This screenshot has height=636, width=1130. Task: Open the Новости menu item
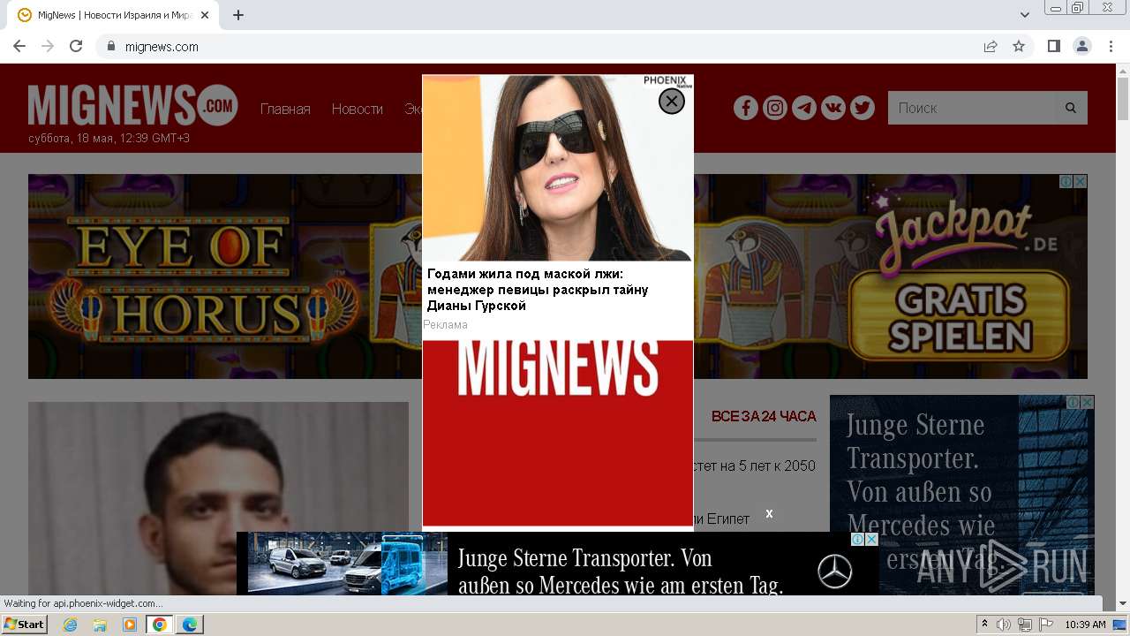358,109
